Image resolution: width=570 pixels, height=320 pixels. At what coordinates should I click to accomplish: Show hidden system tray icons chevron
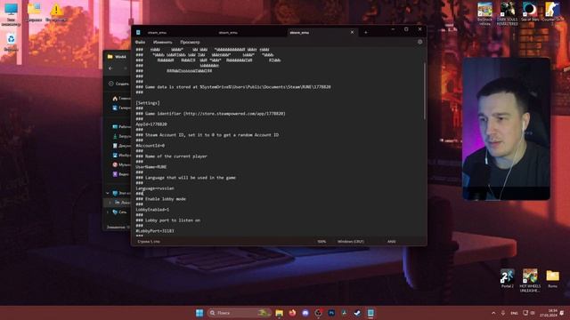pyautogui.click(x=493, y=313)
